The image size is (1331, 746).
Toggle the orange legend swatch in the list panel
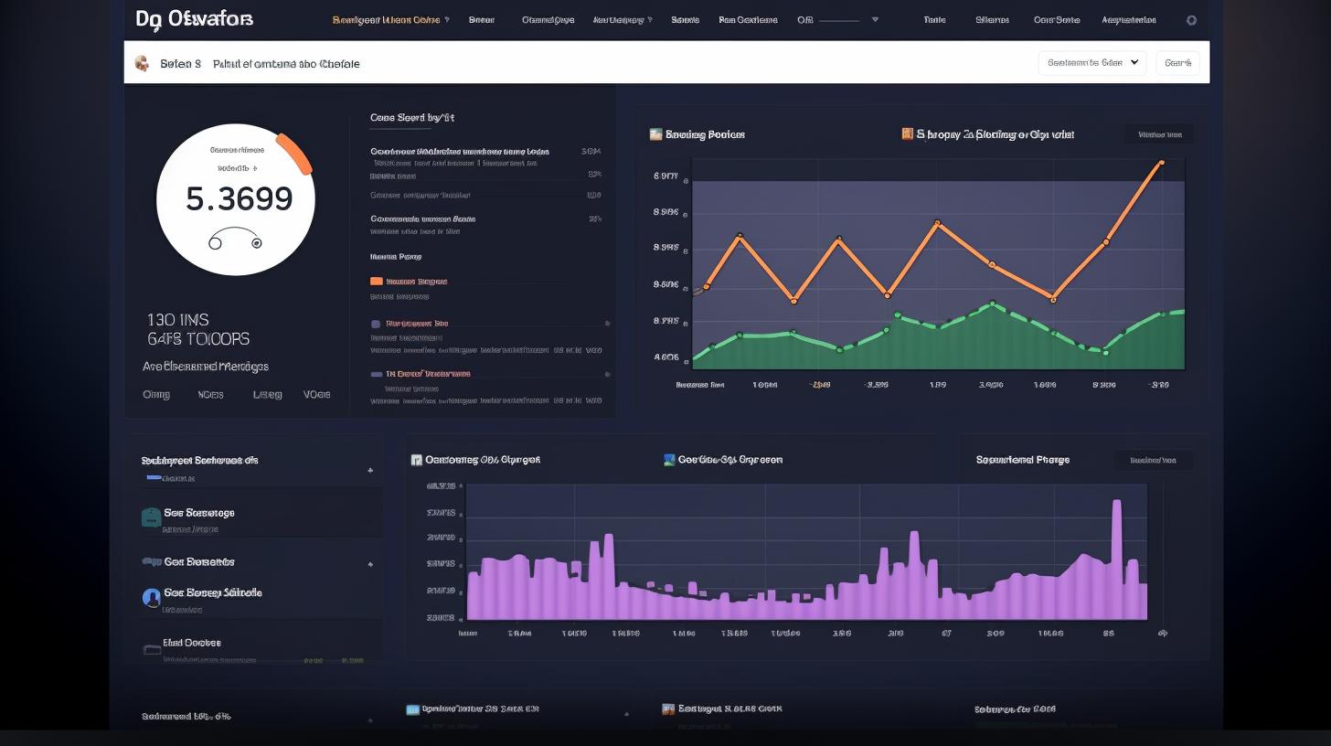[376, 282]
